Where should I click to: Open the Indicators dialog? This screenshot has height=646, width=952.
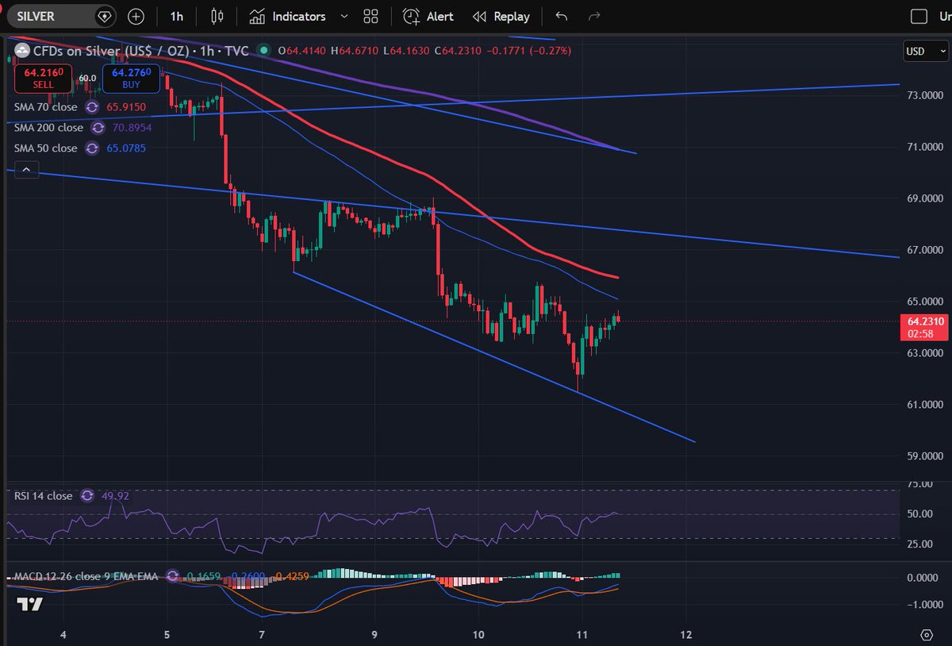point(287,16)
